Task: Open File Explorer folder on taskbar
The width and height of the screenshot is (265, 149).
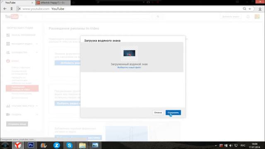Action: click(82, 145)
